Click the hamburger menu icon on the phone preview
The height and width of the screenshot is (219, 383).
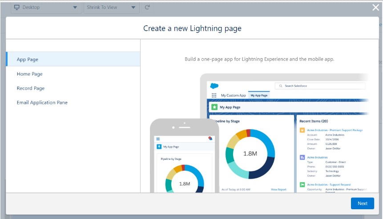pos(157,139)
